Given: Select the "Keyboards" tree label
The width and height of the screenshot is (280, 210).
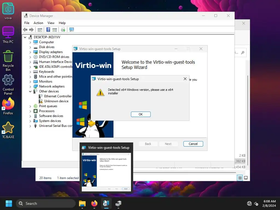Looking at the screenshot, I should (x=46, y=72).
